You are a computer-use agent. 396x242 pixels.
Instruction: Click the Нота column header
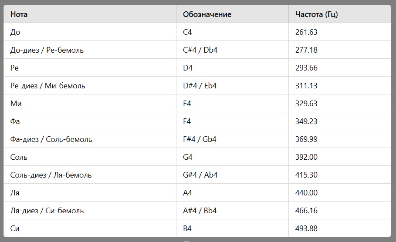click(90, 14)
